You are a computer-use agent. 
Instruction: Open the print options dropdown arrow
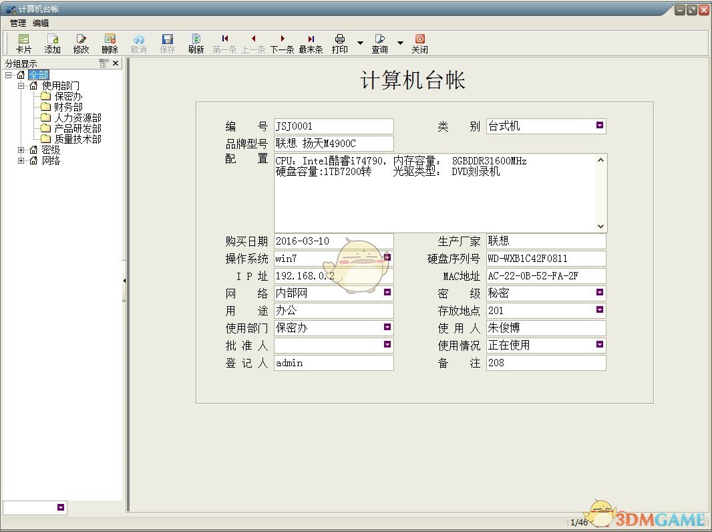360,43
